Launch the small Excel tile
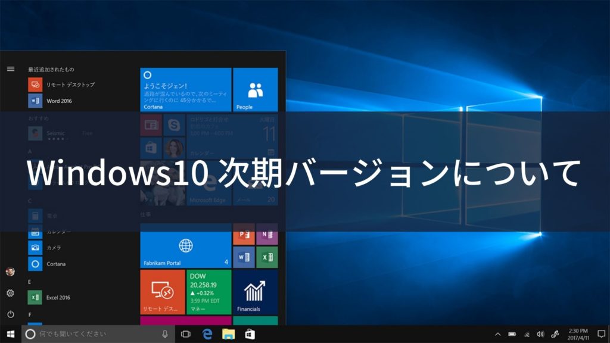This screenshot has height=343, width=610. click(x=267, y=257)
